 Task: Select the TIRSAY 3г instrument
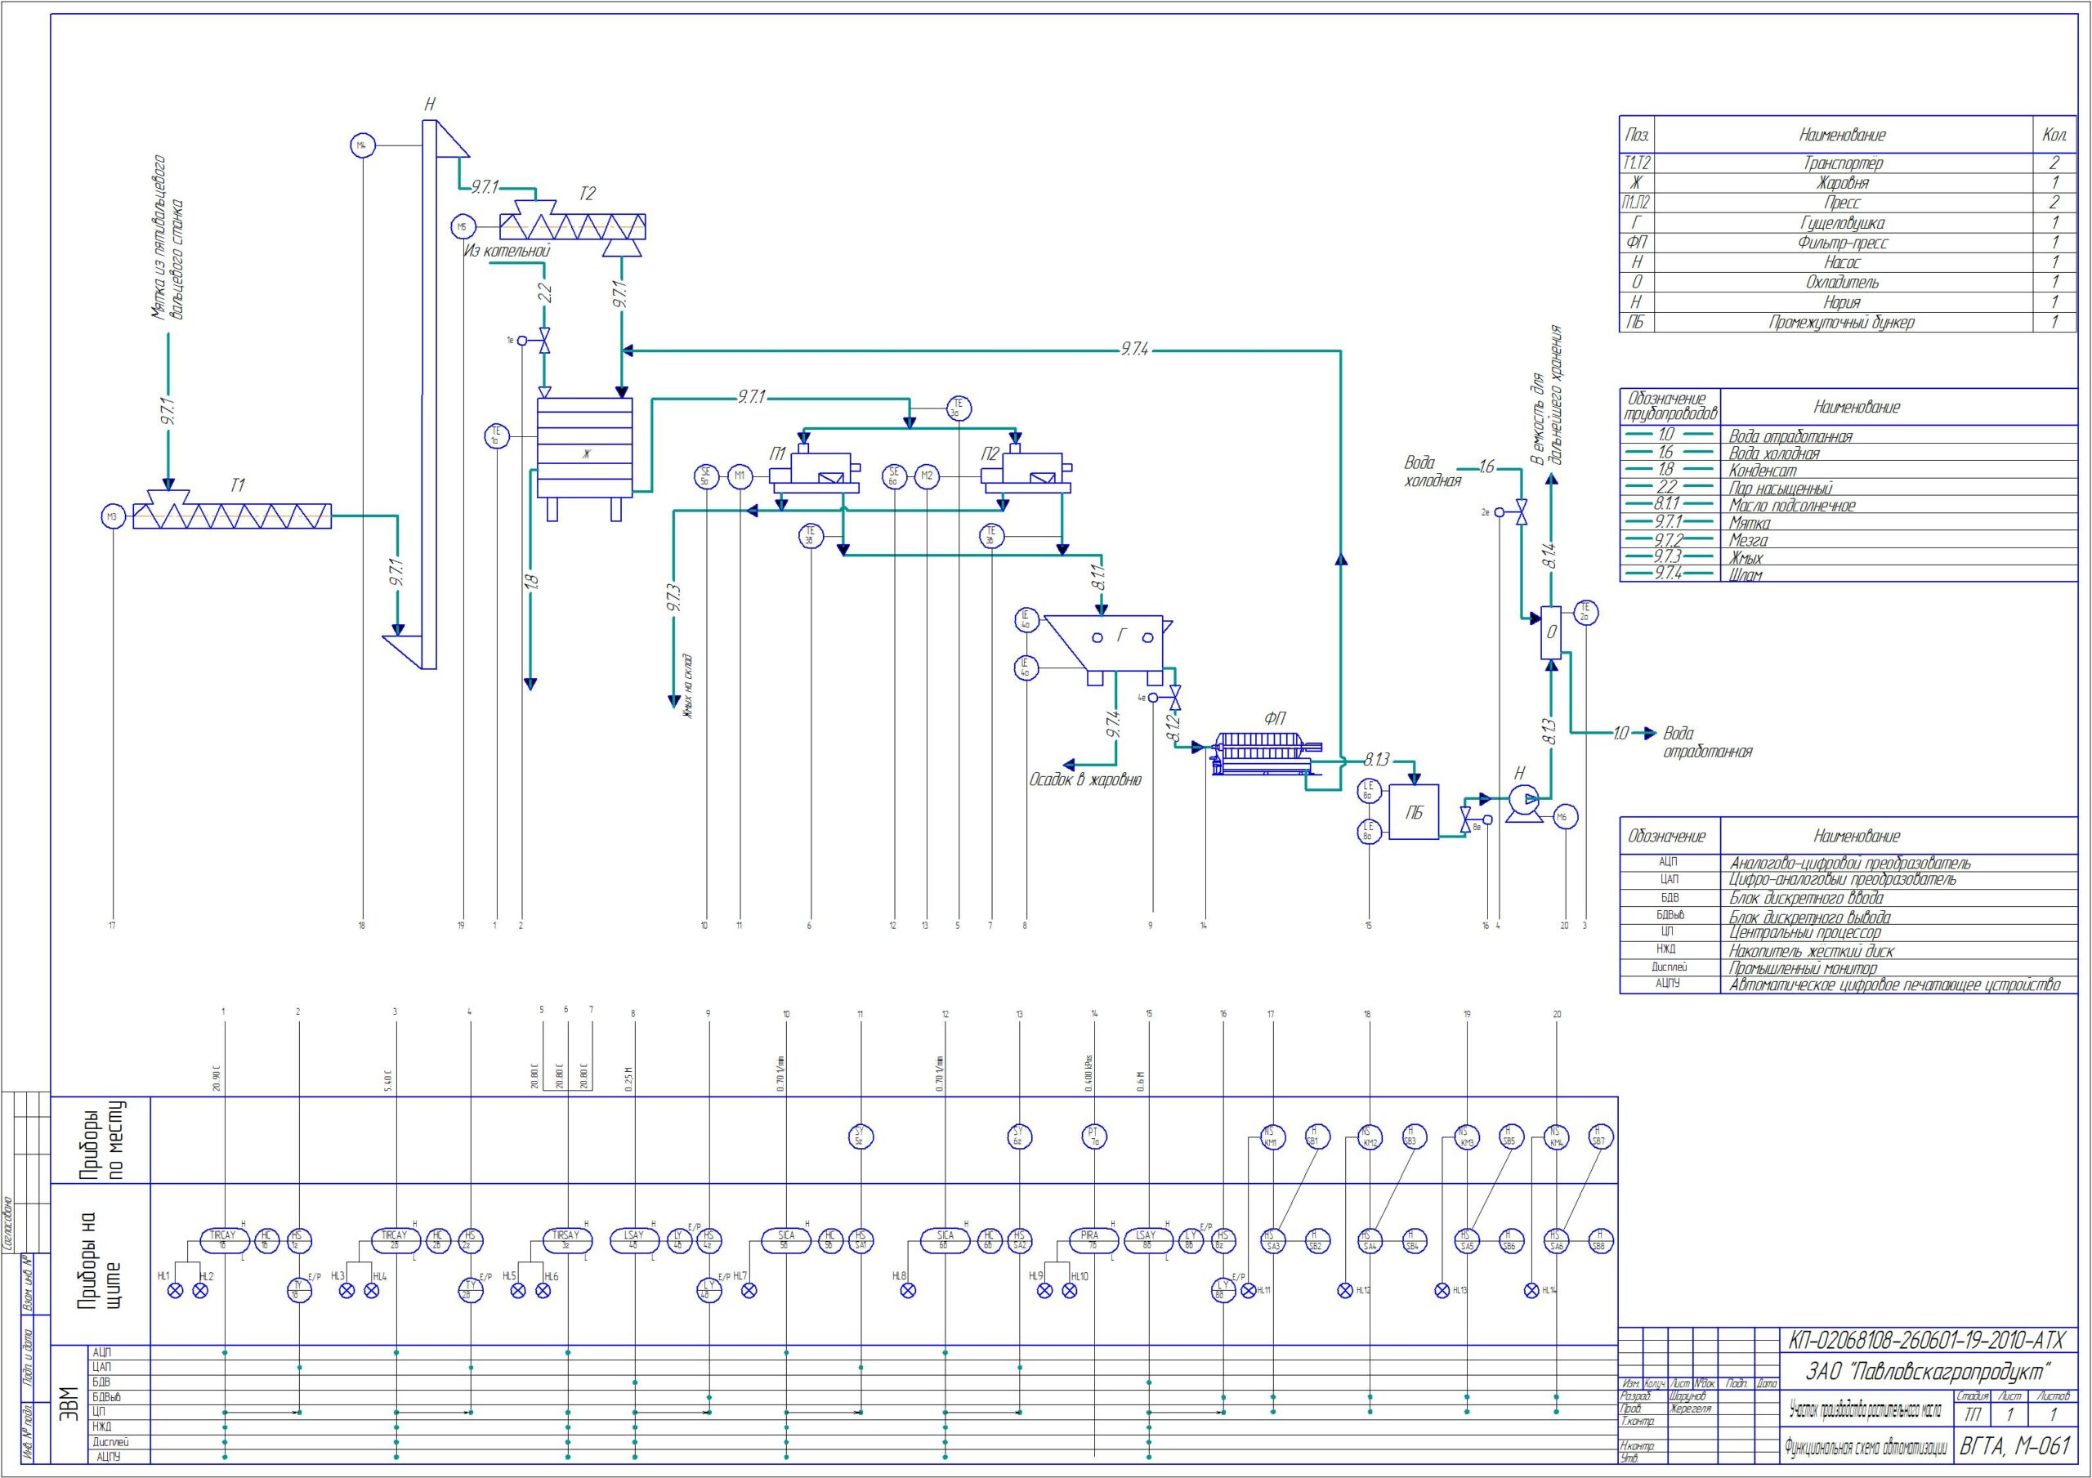tap(568, 1240)
